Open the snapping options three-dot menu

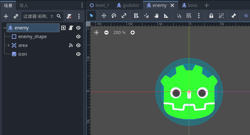(199, 16)
